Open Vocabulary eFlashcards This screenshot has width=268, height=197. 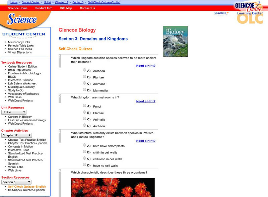point(23,94)
